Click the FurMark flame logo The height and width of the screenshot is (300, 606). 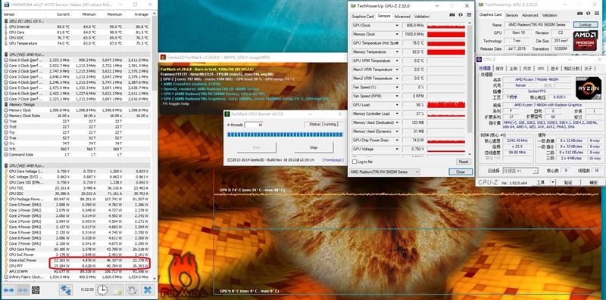[x=184, y=277]
